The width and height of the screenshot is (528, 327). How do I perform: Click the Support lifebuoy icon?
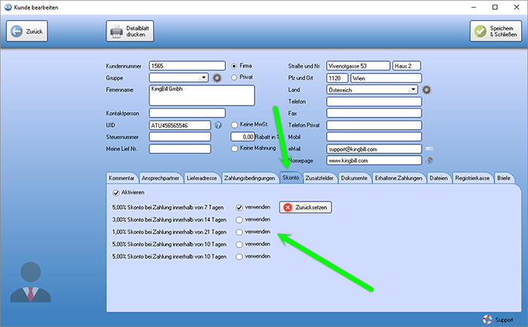487,319
